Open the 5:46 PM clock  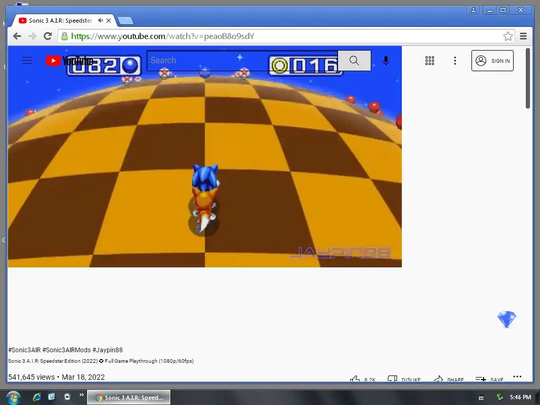point(520,398)
